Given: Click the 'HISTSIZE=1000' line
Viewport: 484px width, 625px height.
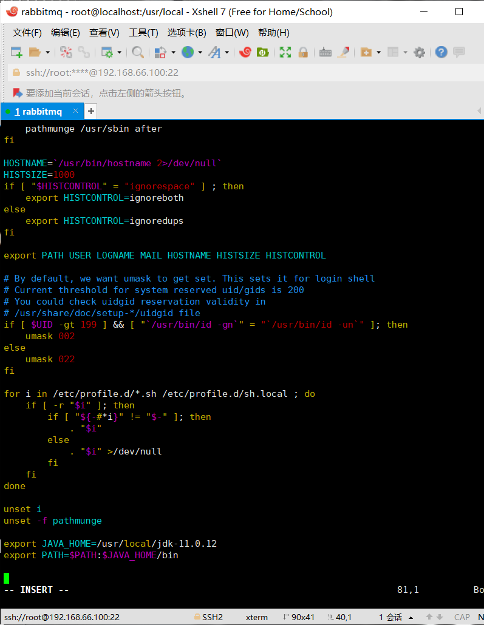Looking at the screenshot, I should point(39,175).
